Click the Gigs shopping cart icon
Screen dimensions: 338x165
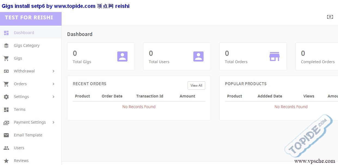point(6,58)
